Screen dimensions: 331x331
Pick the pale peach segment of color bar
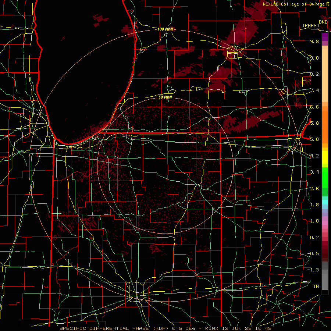(x=325, y=75)
